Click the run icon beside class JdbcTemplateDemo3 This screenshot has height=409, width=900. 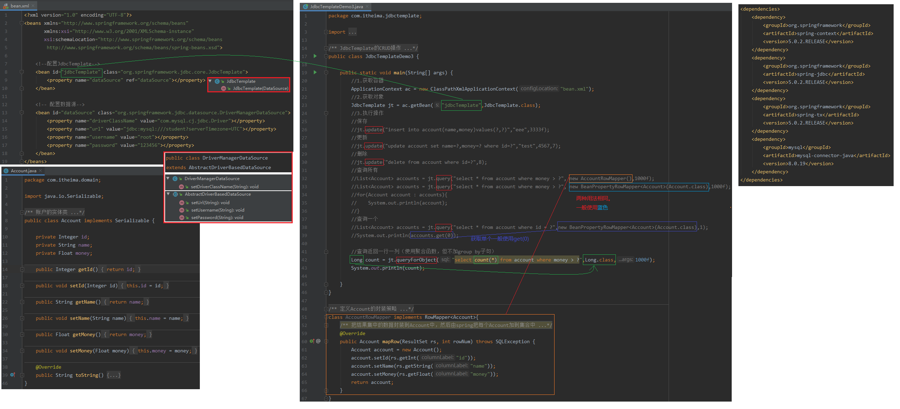[315, 56]
